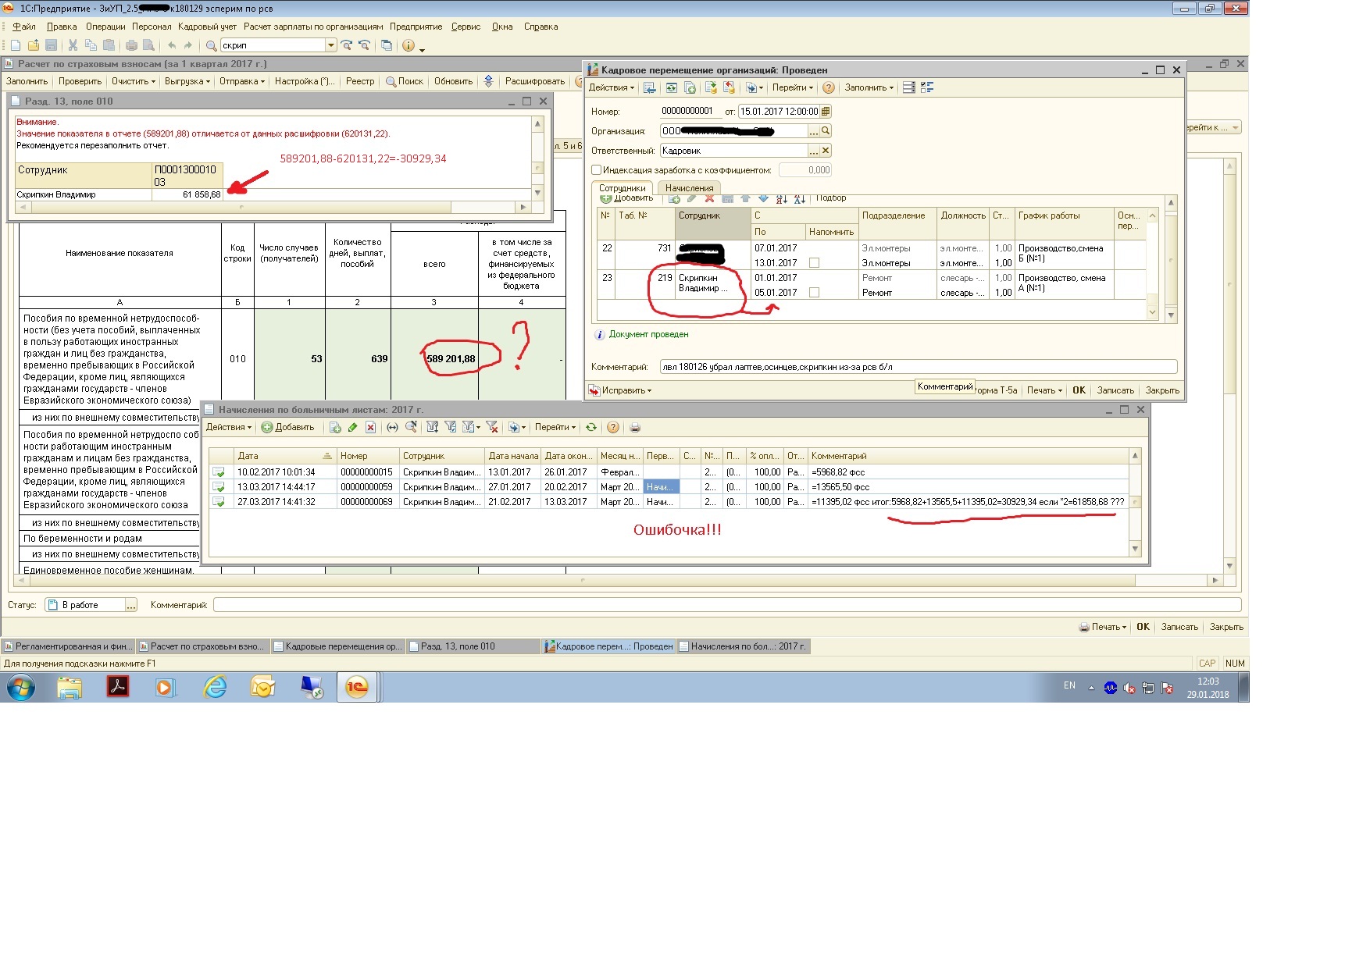
Task: Open Internet Explorer from taskbar
Action: pyautogui.click(x=215, y=687)
